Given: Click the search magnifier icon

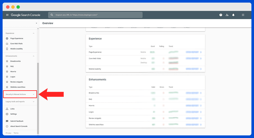Looking at the screenshot, I should [52, 15].
